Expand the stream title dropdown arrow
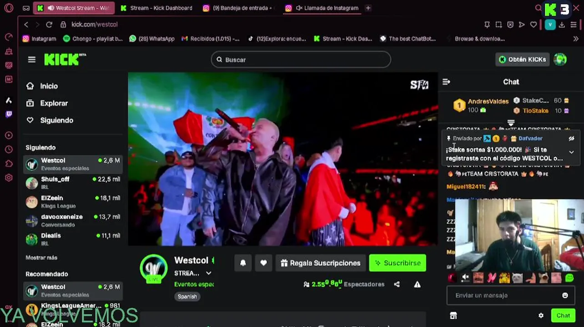 pos(208,273)
